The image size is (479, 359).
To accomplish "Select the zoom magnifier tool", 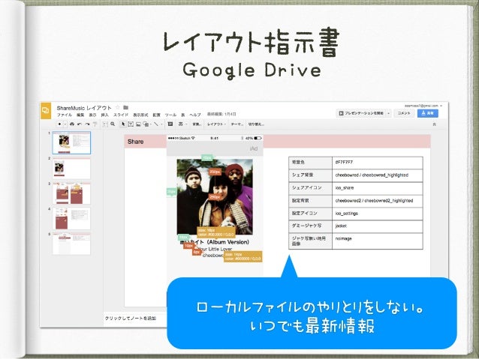I will tap(113, 124).
